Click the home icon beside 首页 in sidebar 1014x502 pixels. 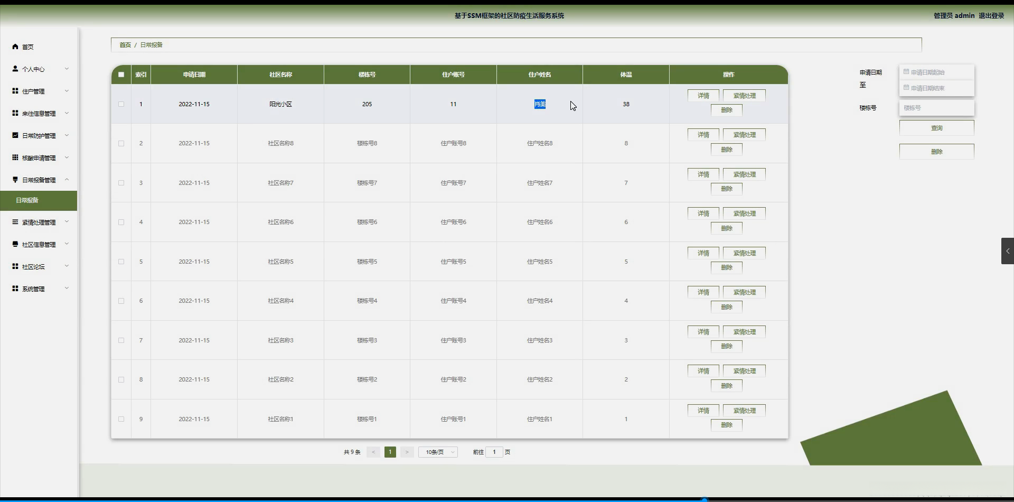pos(15,47)
